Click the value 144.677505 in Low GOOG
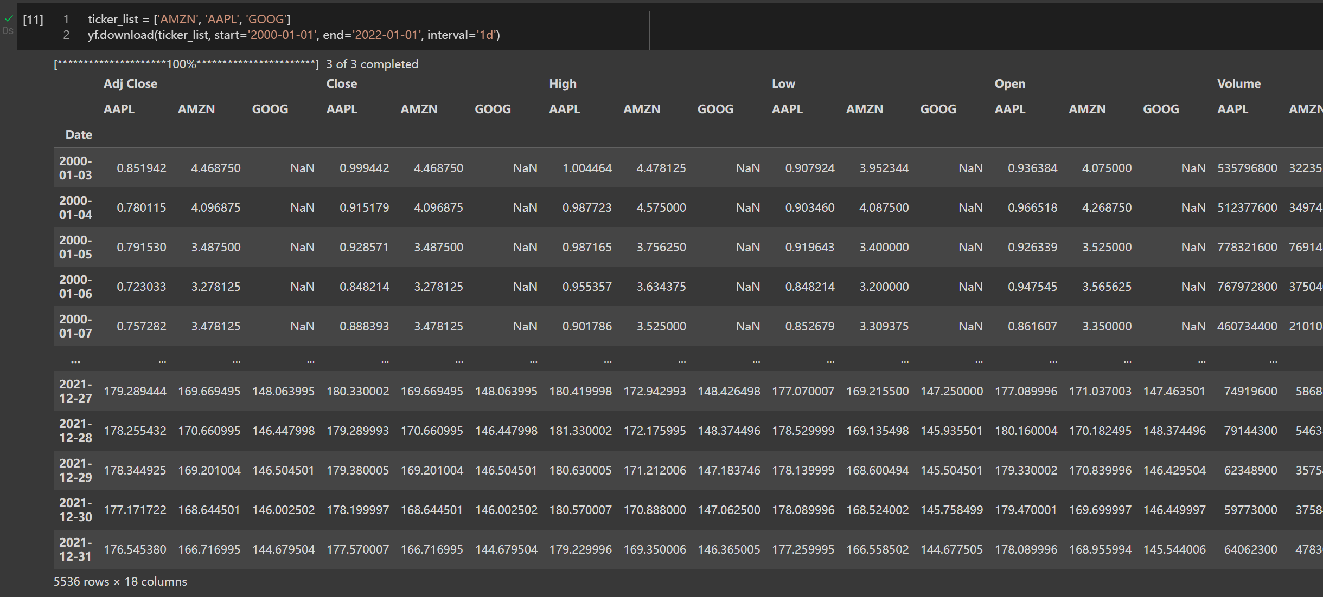Screen dimensions: 1323x597 951,549
